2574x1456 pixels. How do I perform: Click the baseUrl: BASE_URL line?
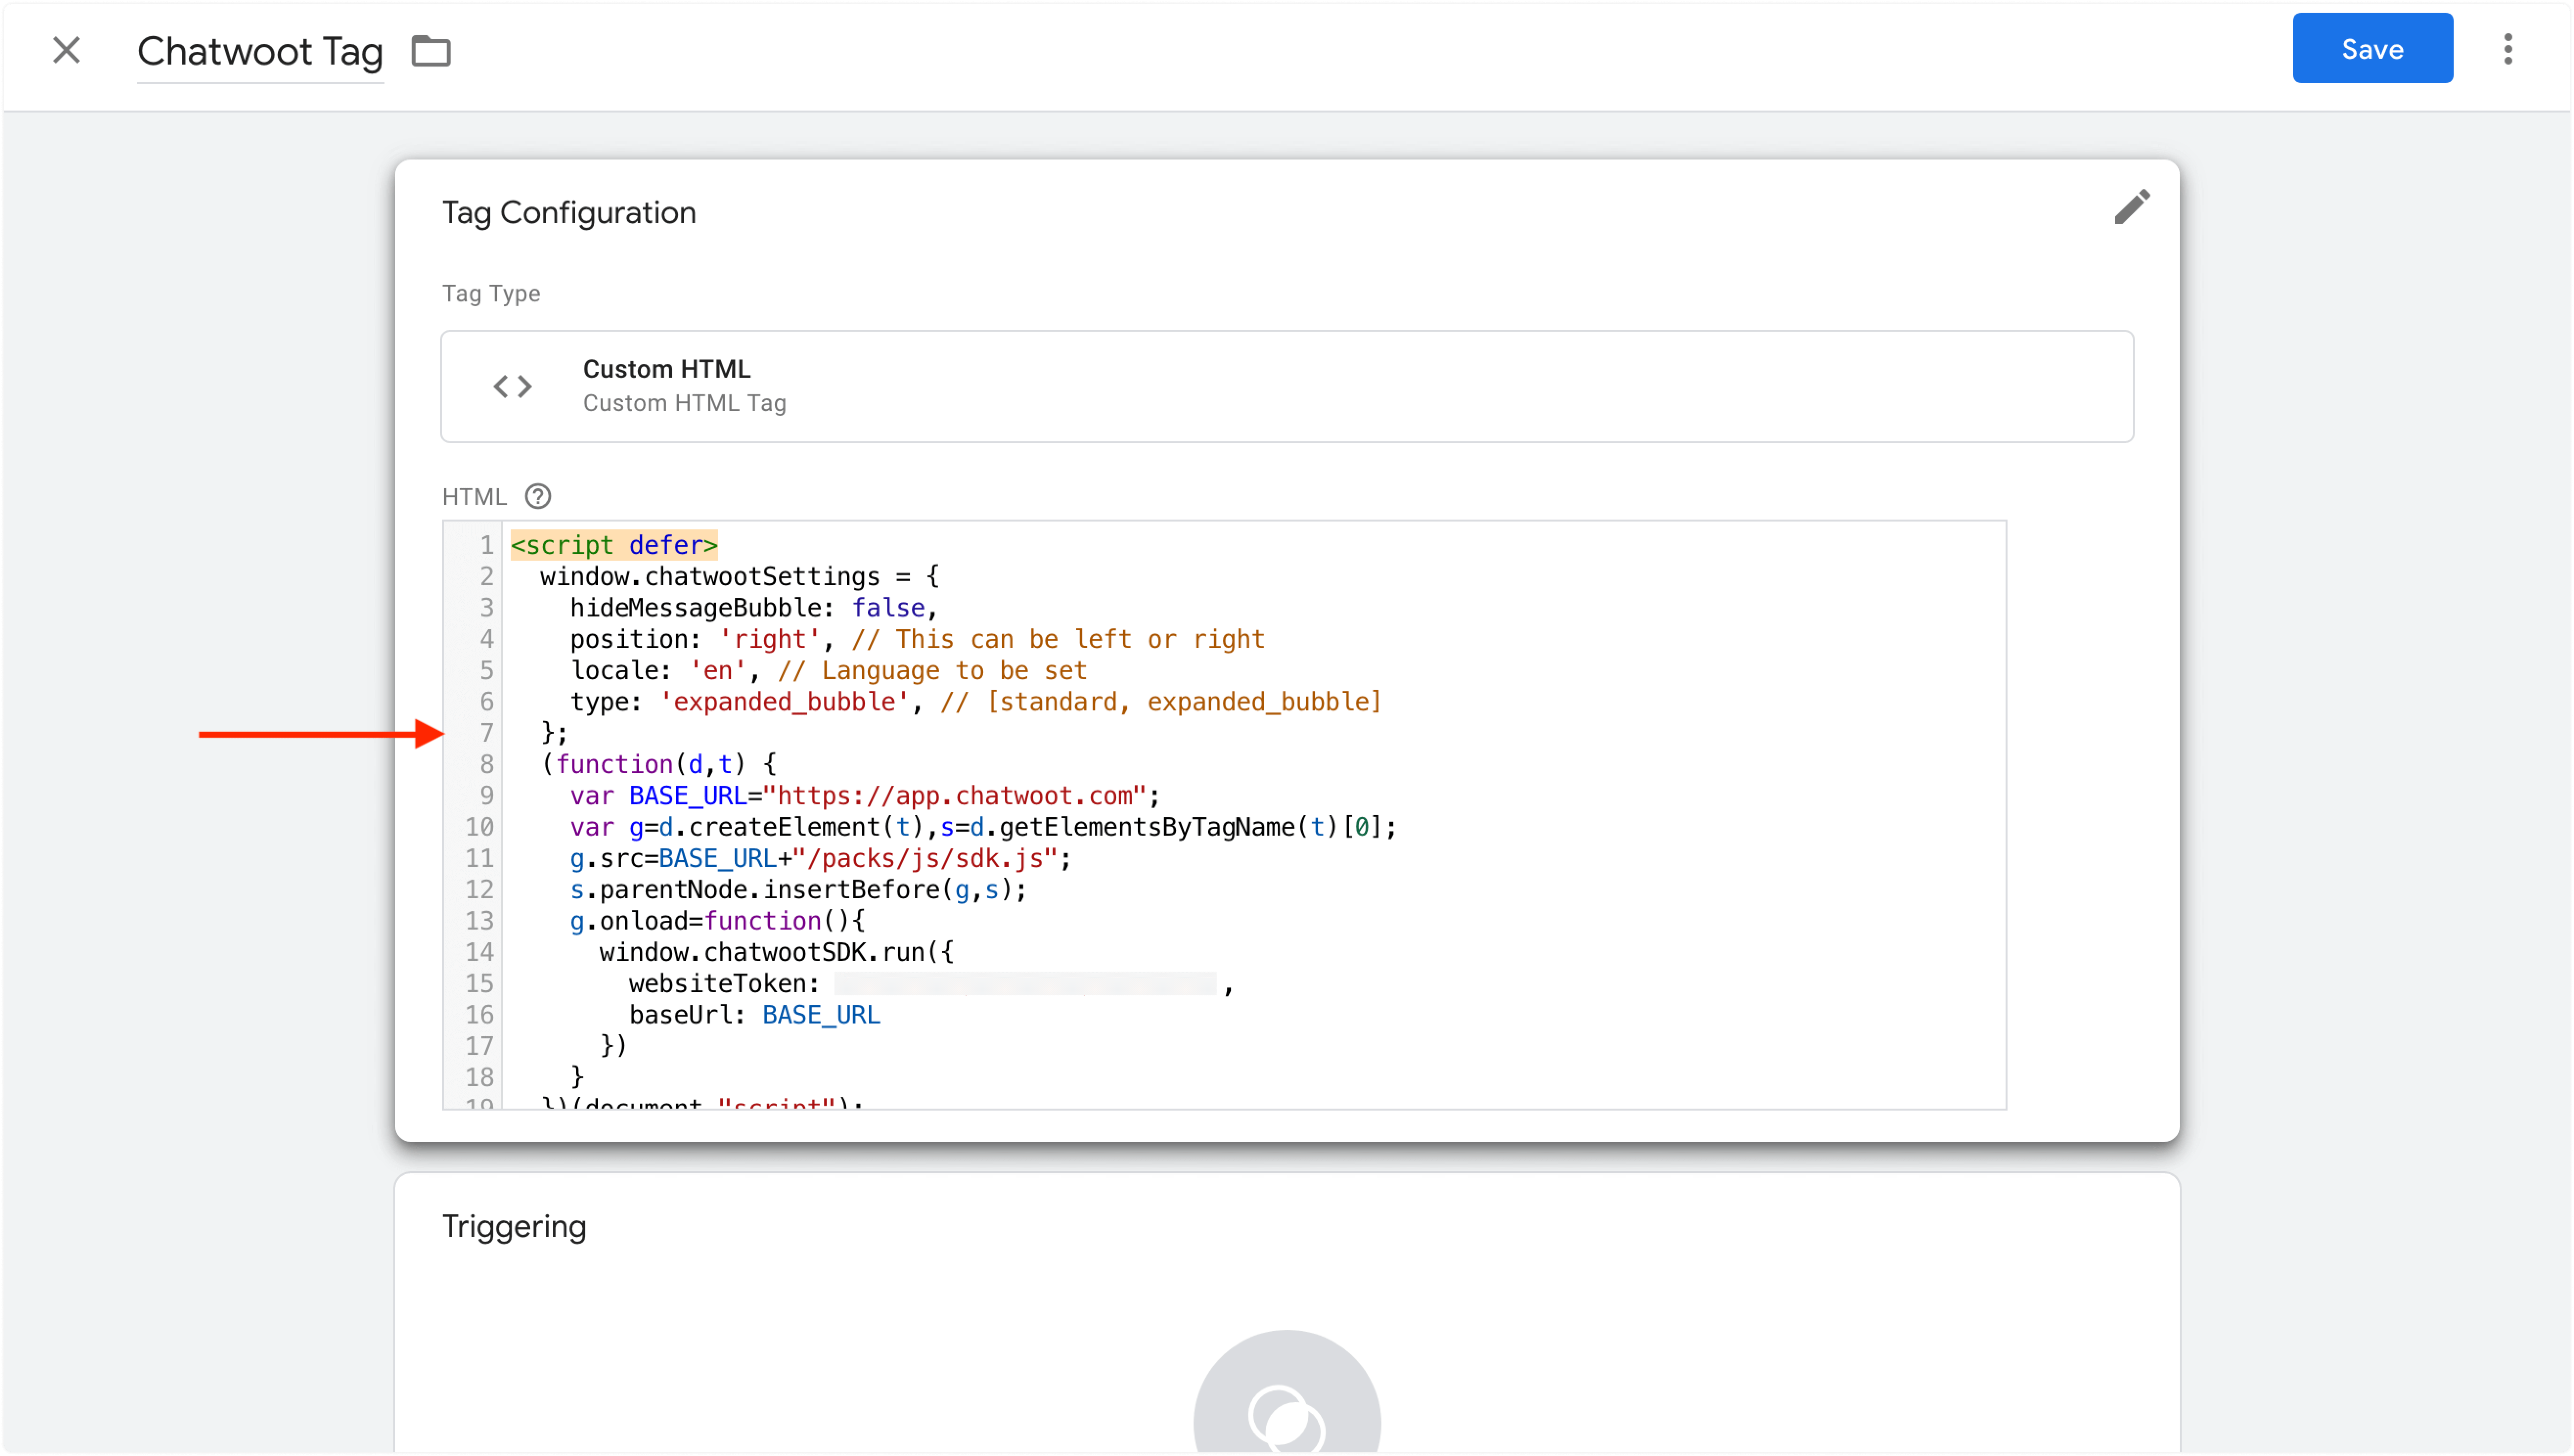click(754, 1014)
